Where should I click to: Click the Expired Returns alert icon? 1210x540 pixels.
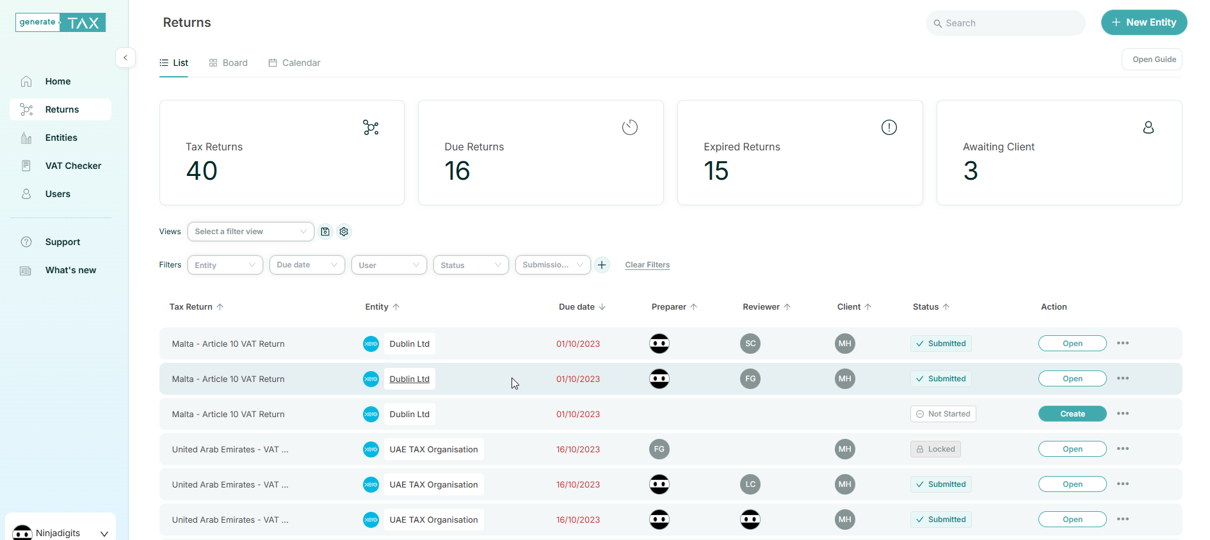tap(889, 127)
